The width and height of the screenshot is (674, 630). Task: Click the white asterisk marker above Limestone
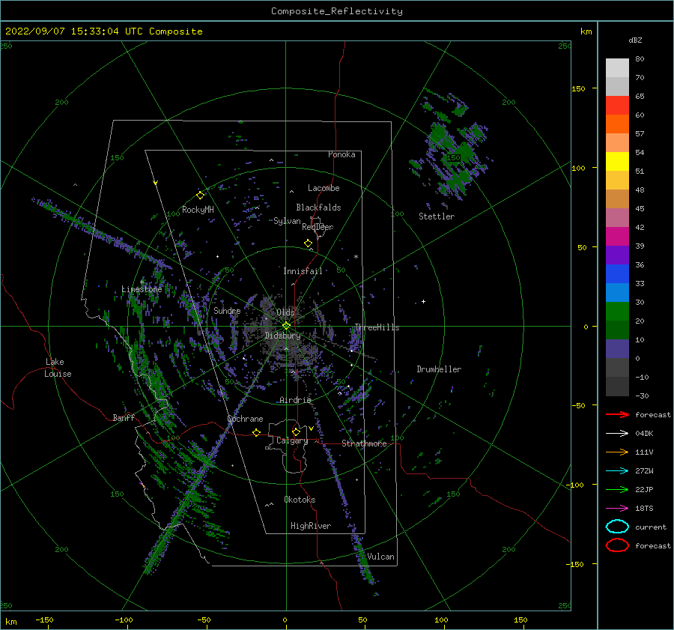click(x=142, y=282)
